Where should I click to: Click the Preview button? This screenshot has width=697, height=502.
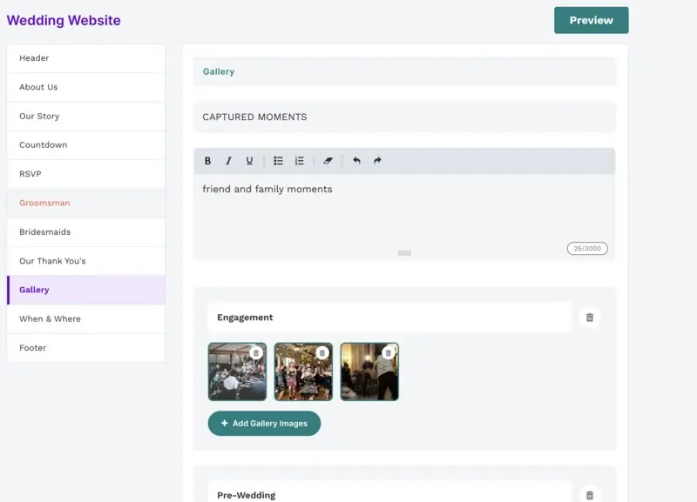pyautogui.click(x=592, y=20)
